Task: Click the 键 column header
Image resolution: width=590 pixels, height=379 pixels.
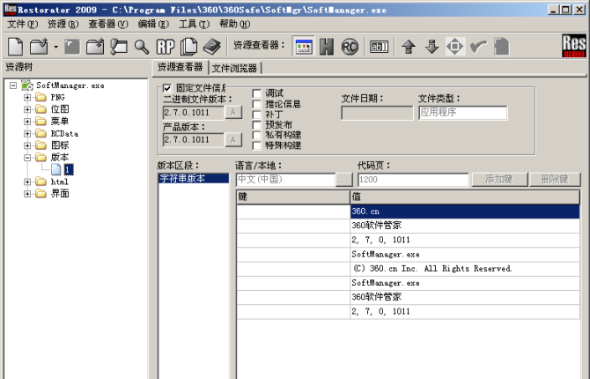Action: 293,197
